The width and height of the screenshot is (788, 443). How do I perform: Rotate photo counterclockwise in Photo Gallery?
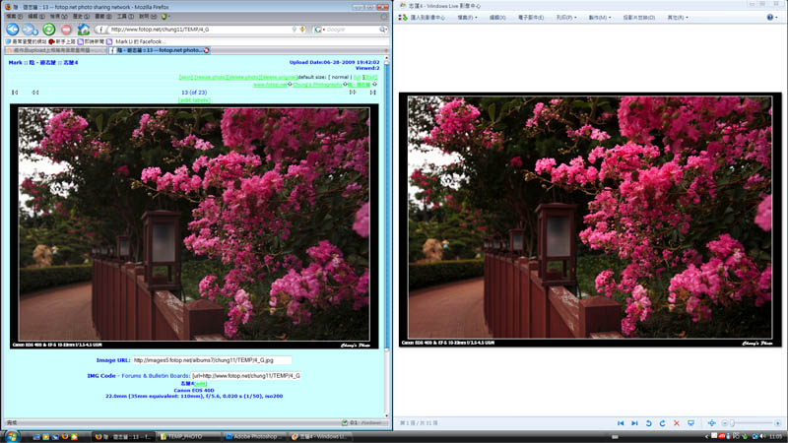649,423
